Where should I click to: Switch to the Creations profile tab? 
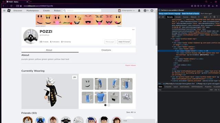tap(106, 50)
